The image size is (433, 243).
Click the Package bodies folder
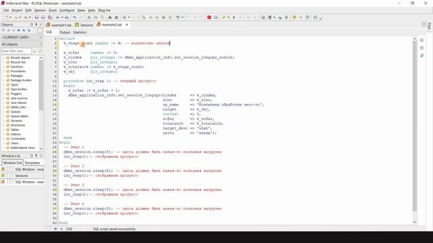pos(21,80)
